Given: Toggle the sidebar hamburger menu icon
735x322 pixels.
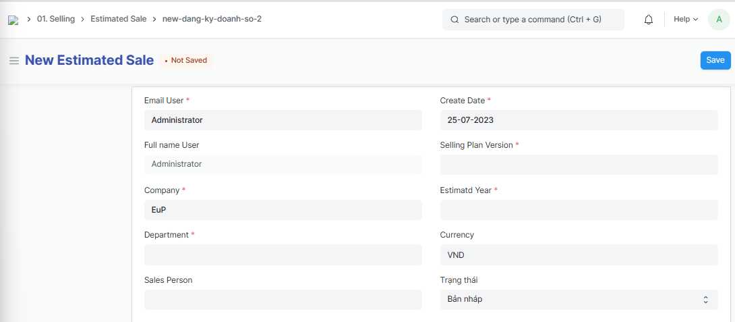Looking at the screenshot, I should click(x=13, y=61).
